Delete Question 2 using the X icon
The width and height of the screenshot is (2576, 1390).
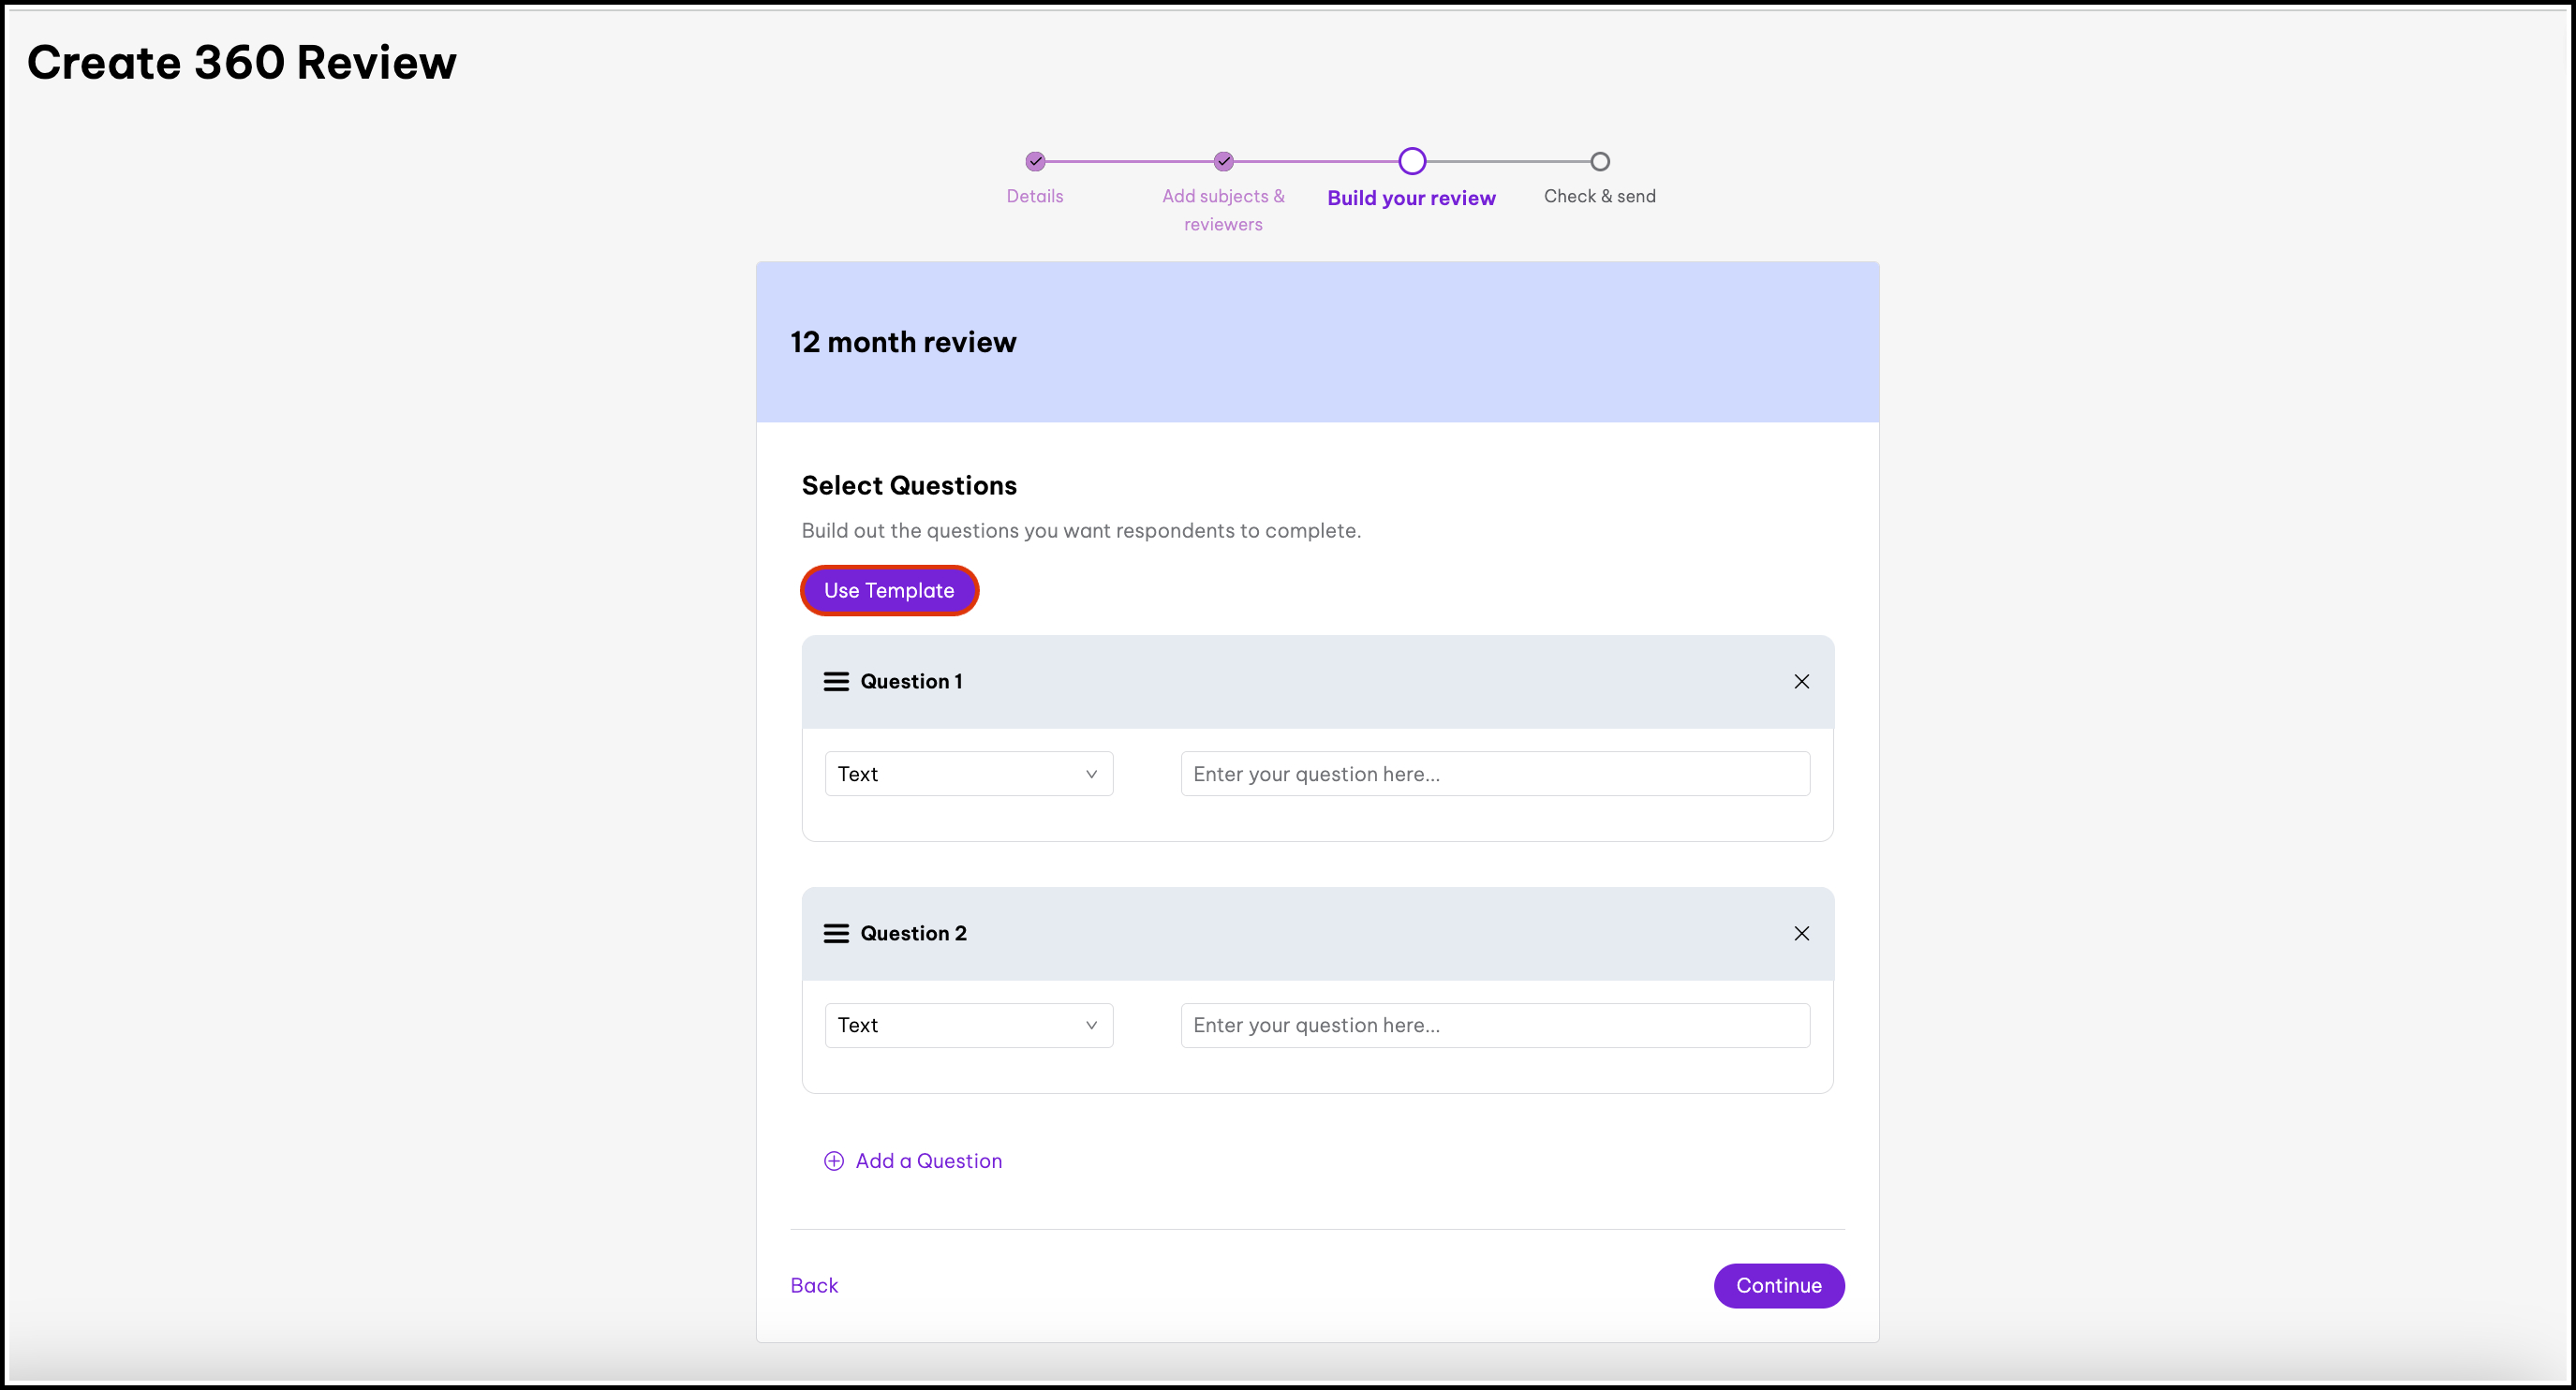1801,933
